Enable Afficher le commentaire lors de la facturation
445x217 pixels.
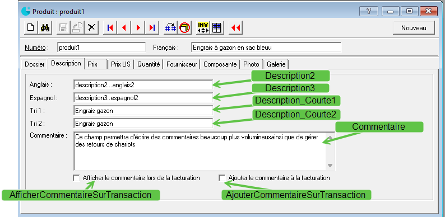coord(76,178)
